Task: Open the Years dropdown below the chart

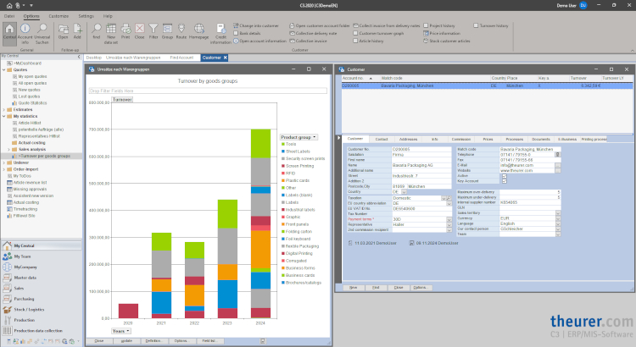Action: pyautogui.click(x=128, y=331)
